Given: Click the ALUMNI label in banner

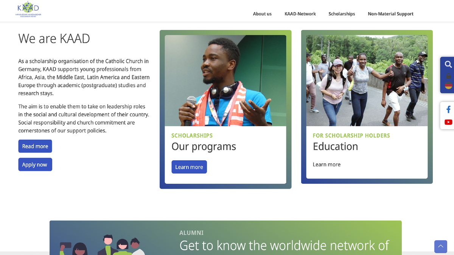Looking at the screenshot, I should point(191,233).
